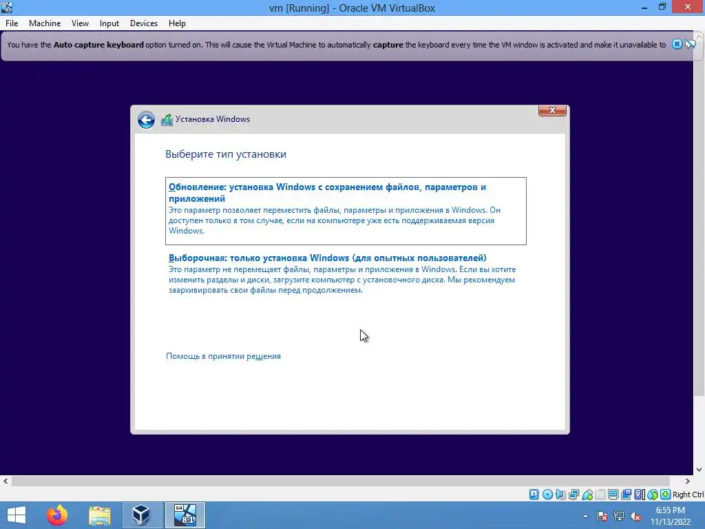The width and height of the screenshot is (705, 529).
Task: Click the keyboard capture green arrow icon
Action: (666, 495)
